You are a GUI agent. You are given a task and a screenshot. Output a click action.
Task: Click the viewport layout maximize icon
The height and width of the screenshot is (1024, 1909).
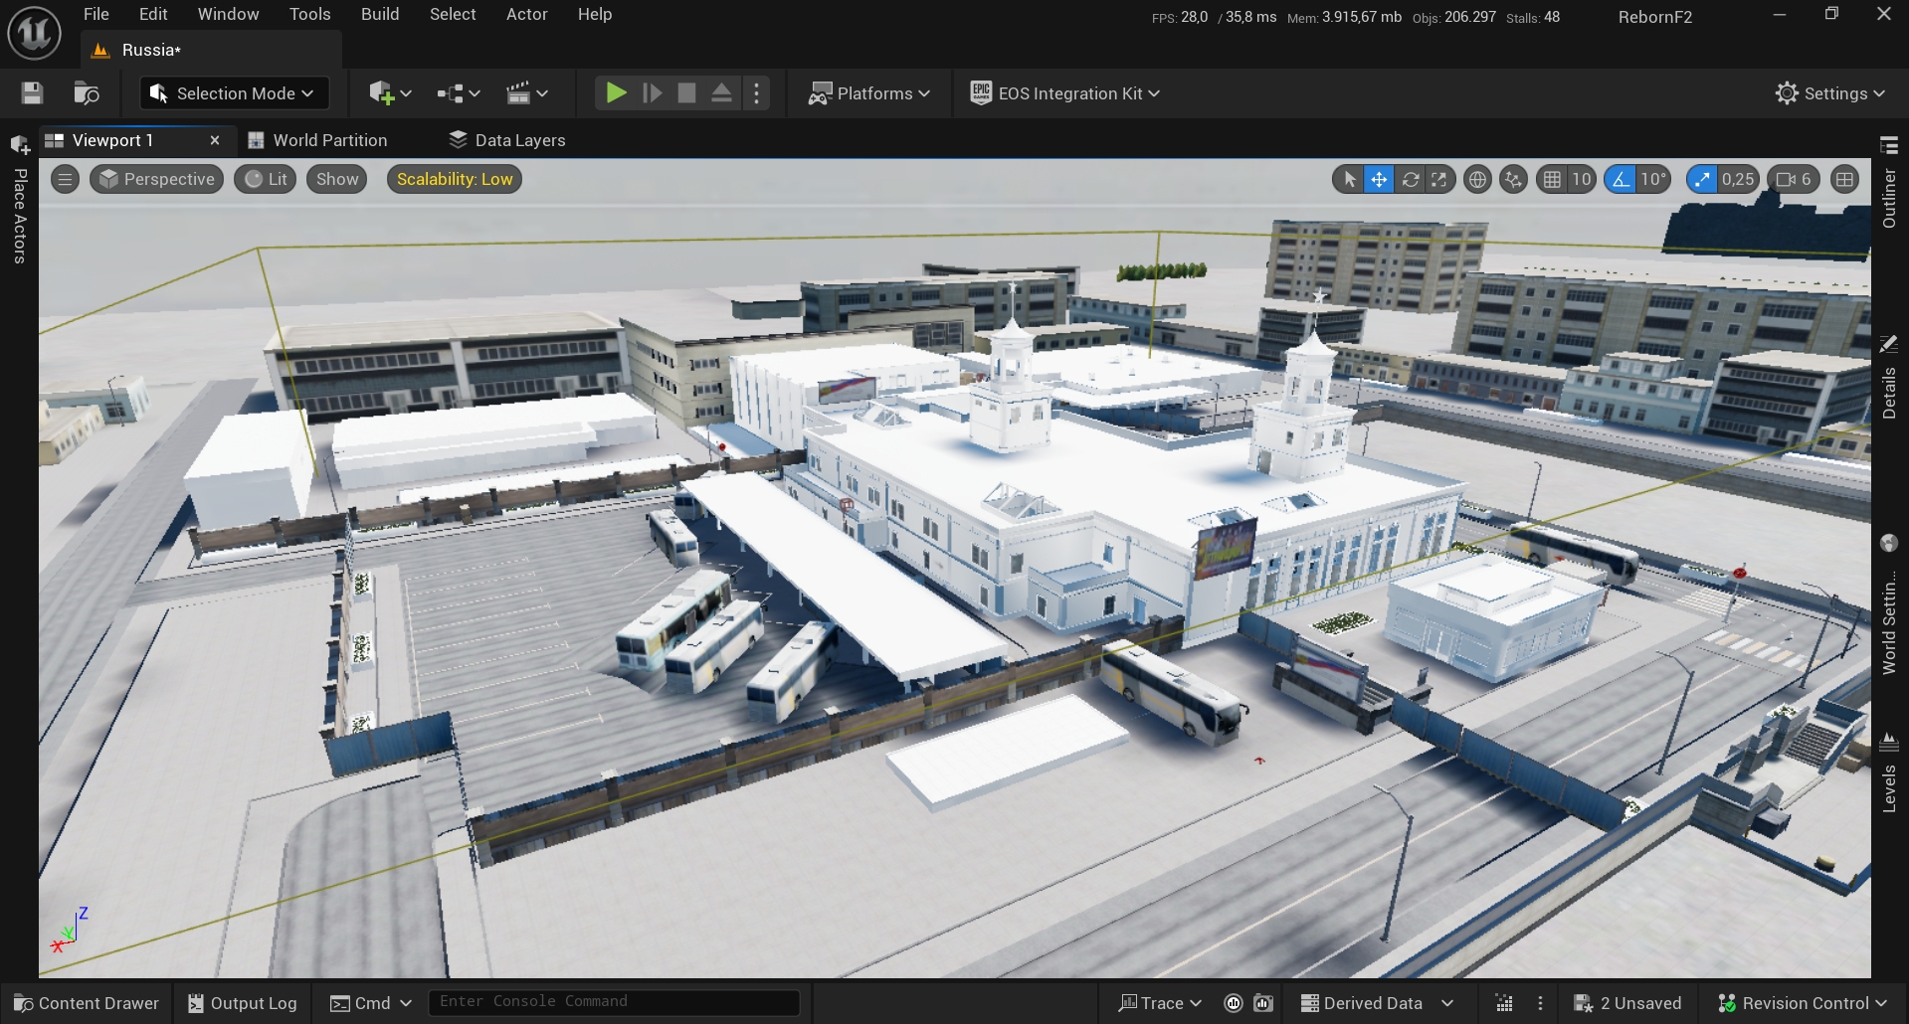(1844, 180)
